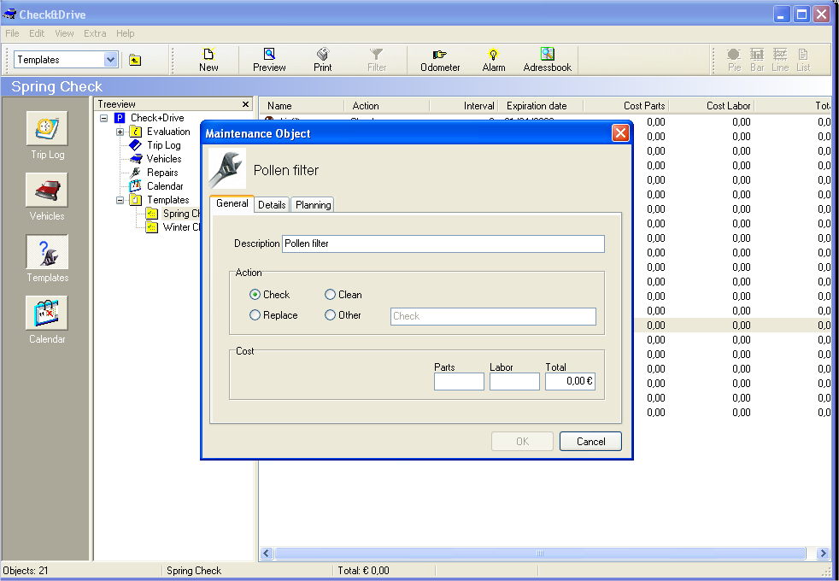Select Repairs in the treeview
This screenshot has width=839, height=581.
(162, 173)
